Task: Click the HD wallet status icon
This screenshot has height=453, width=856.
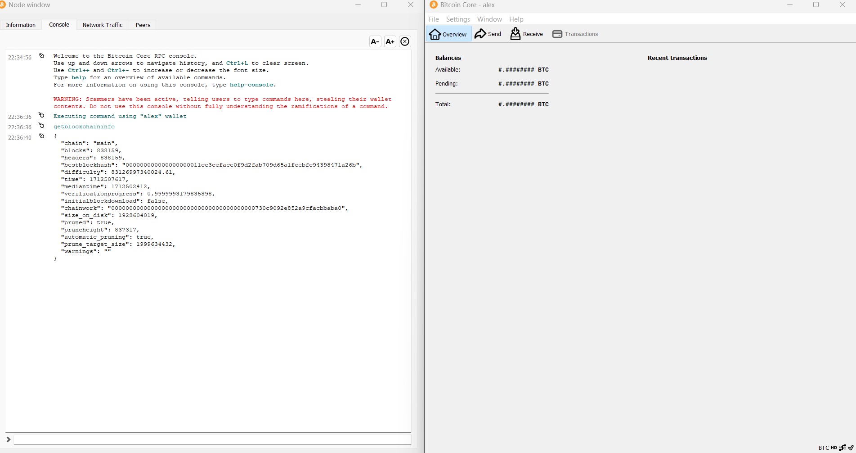Action: pyautogui.click(x=834, y=448)
